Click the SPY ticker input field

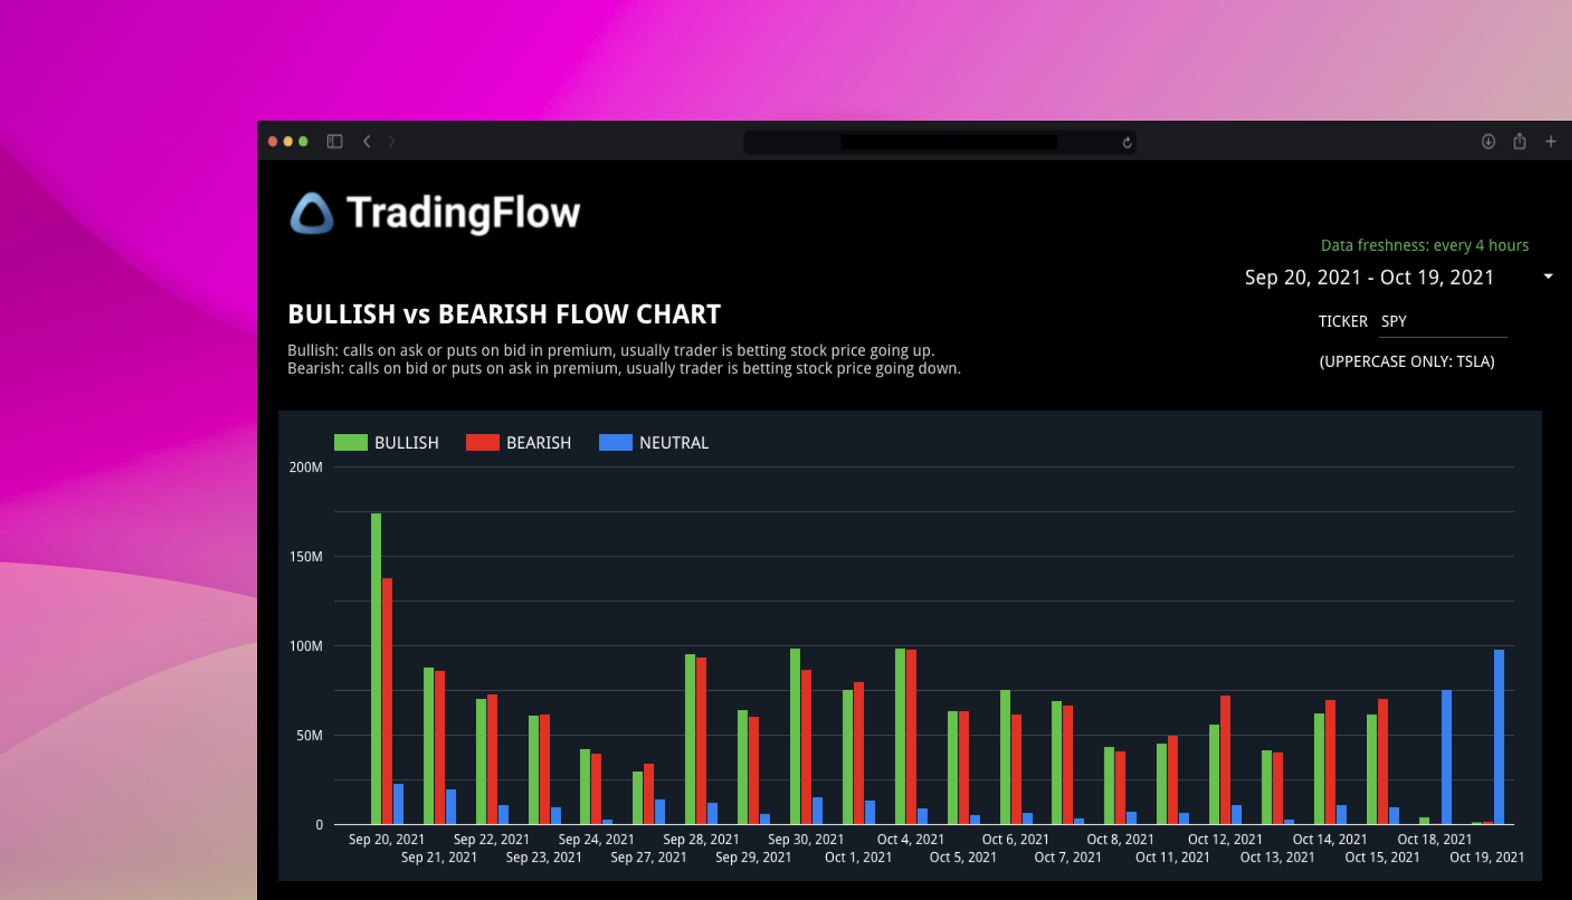coord(1442,321)
